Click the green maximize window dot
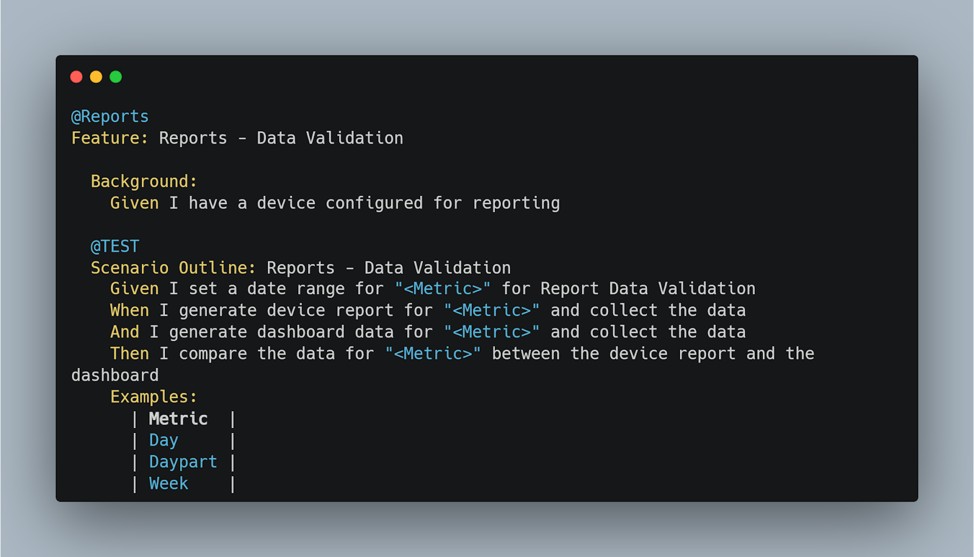 [x=116, y=77]
